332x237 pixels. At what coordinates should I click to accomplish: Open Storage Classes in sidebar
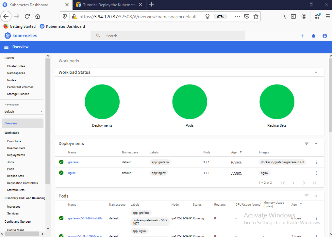18,94
